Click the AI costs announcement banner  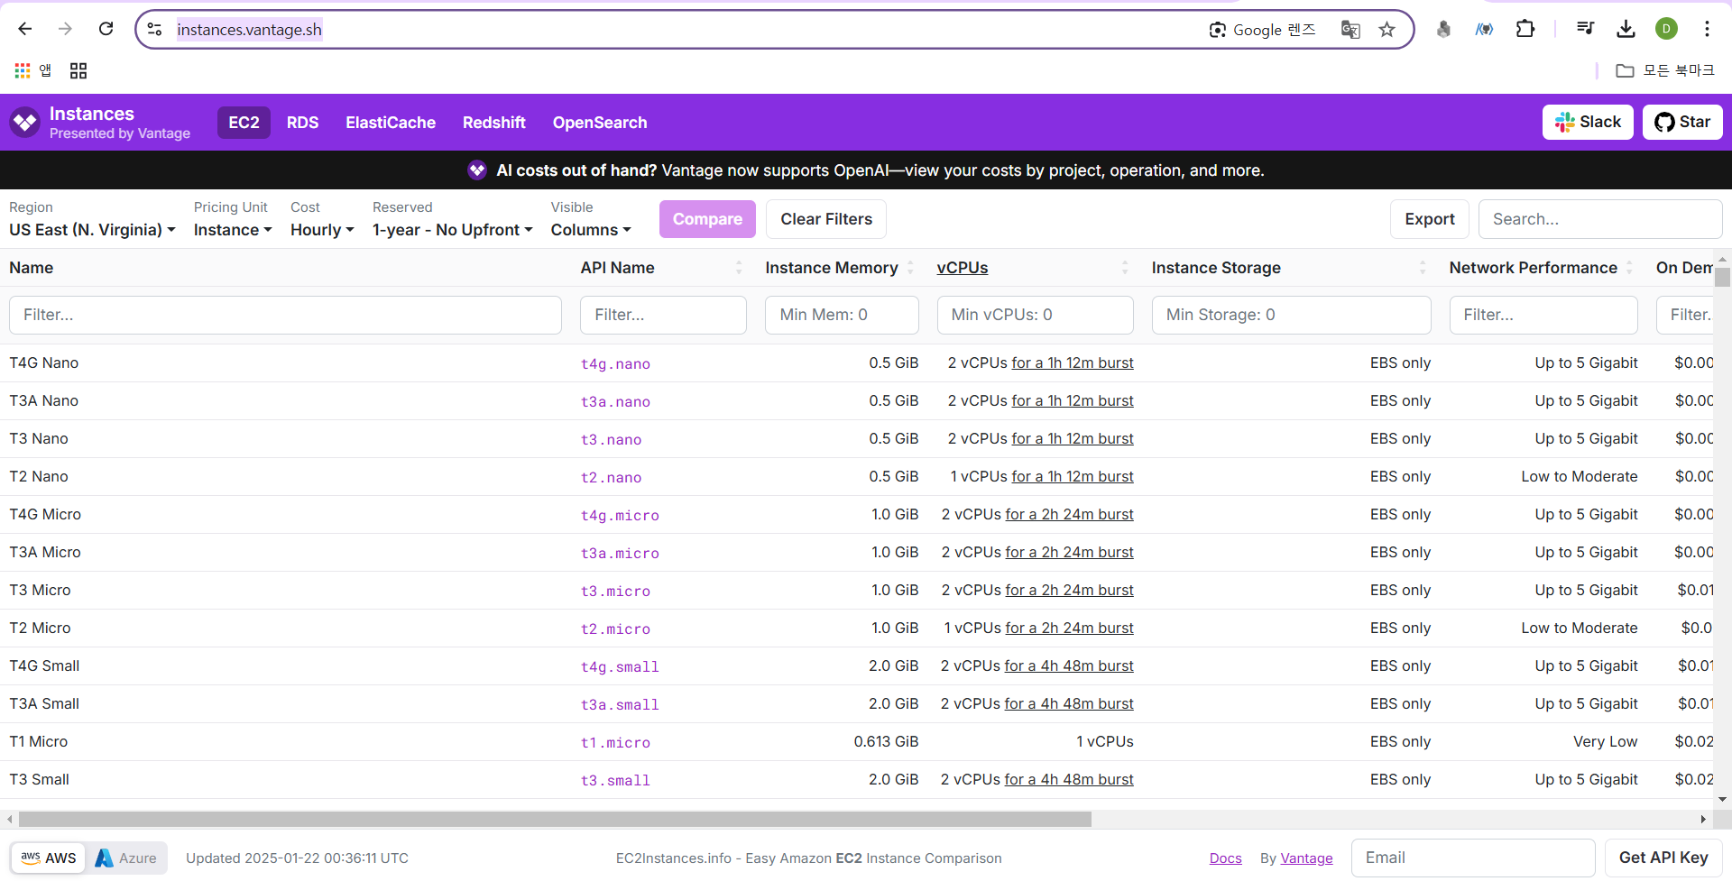[866, 170]
